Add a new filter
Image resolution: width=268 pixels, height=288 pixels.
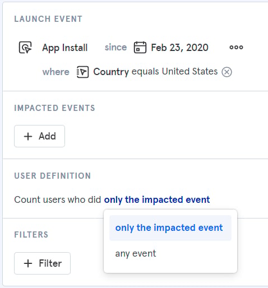click(x=43, y=263)
